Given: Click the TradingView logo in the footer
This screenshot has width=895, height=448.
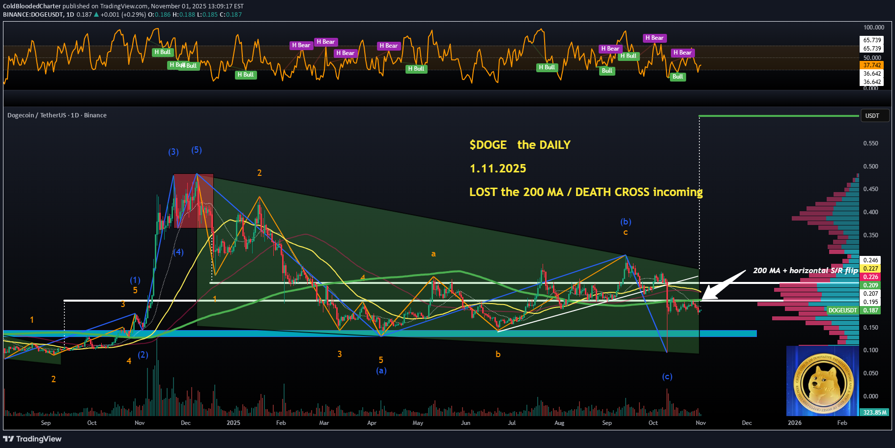Looking at the screenshot, I should coord(32,439).
